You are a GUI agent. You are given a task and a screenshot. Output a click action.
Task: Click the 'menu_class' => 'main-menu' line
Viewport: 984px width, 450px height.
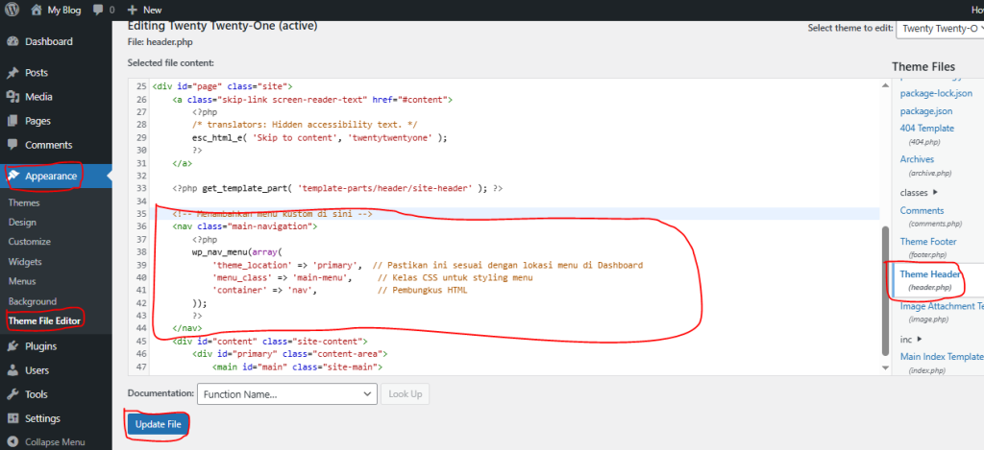coord(282,277)
